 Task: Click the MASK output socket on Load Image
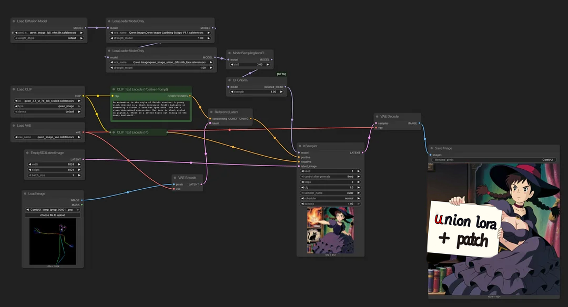[82, 205]
